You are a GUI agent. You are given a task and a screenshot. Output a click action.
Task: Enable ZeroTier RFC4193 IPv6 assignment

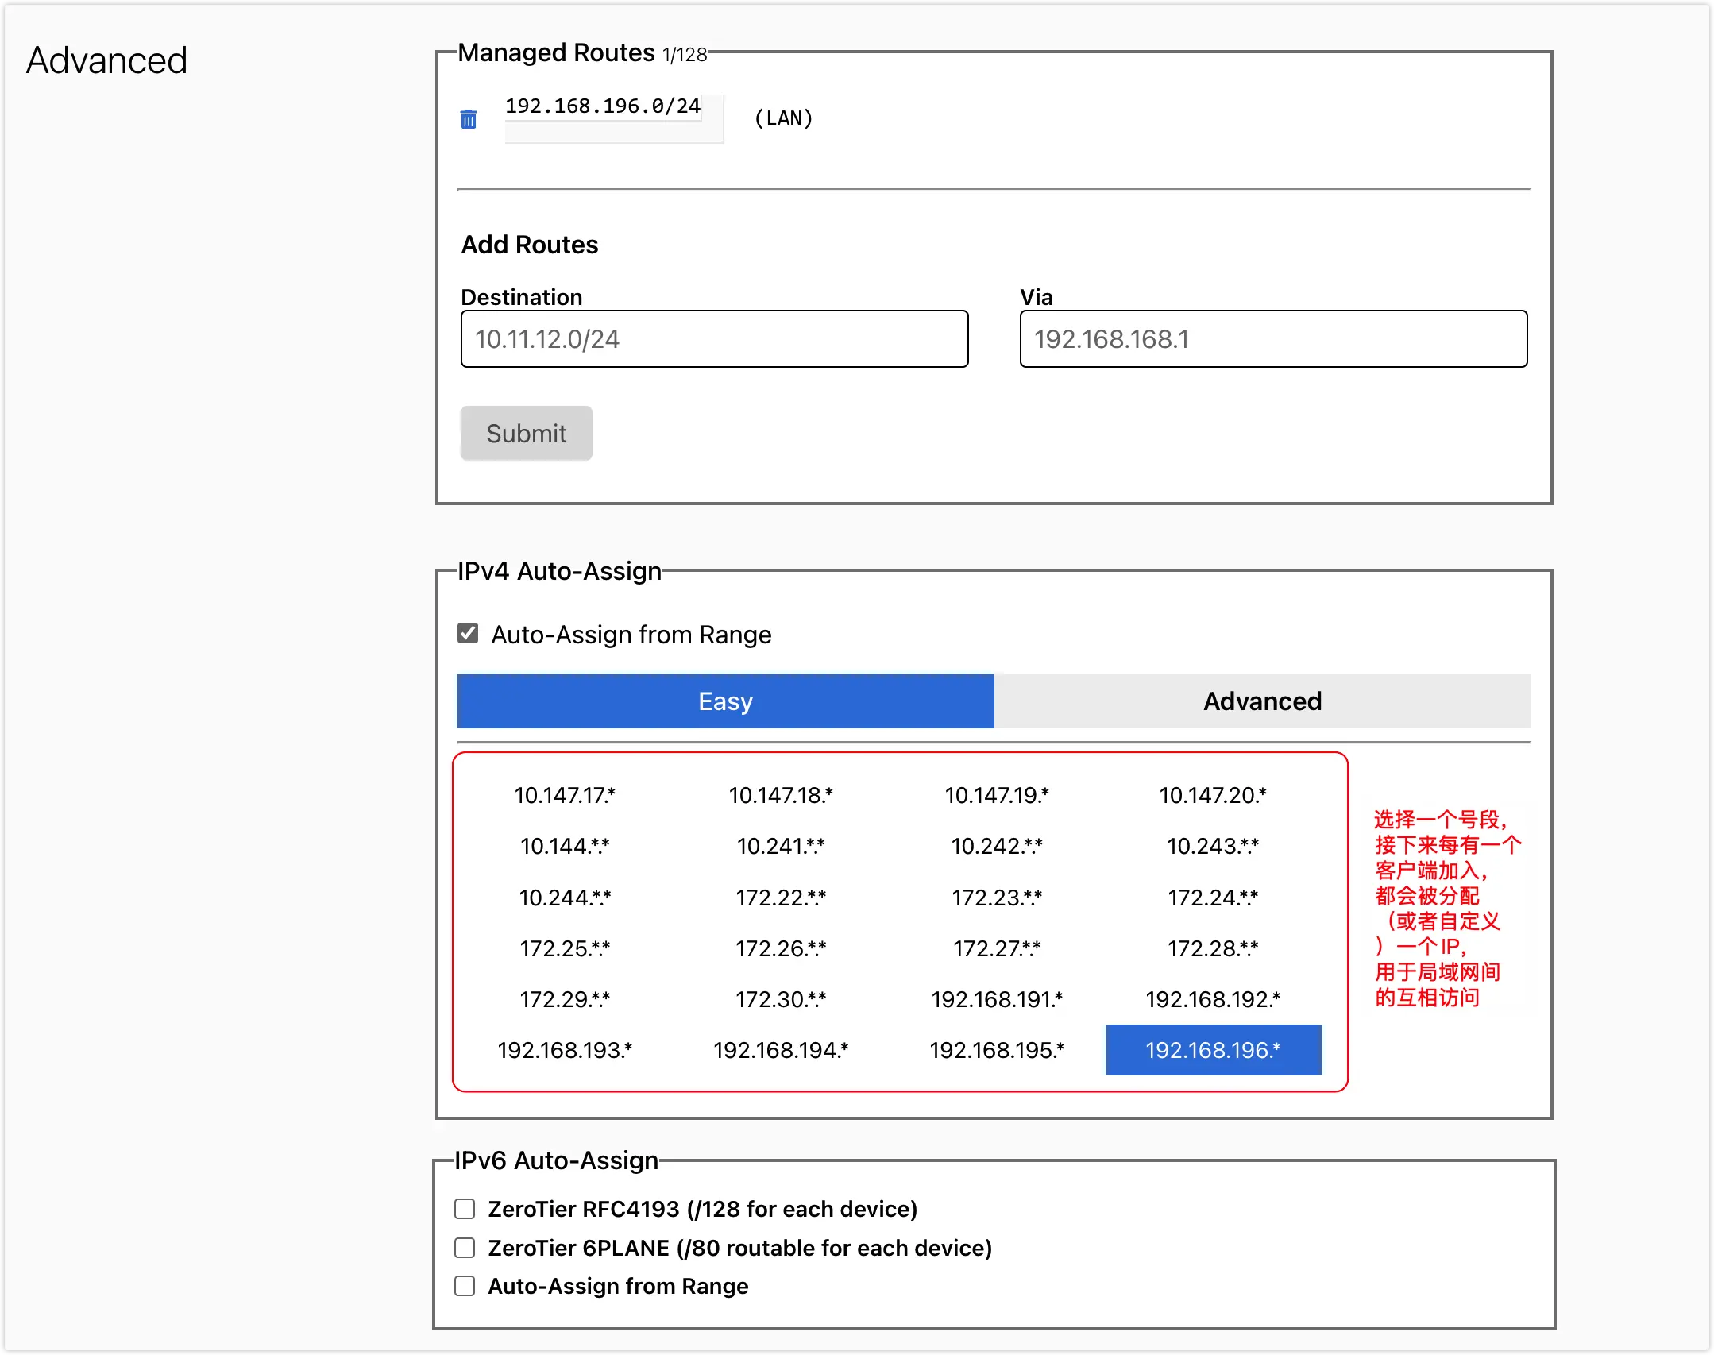click(465, 1209)
